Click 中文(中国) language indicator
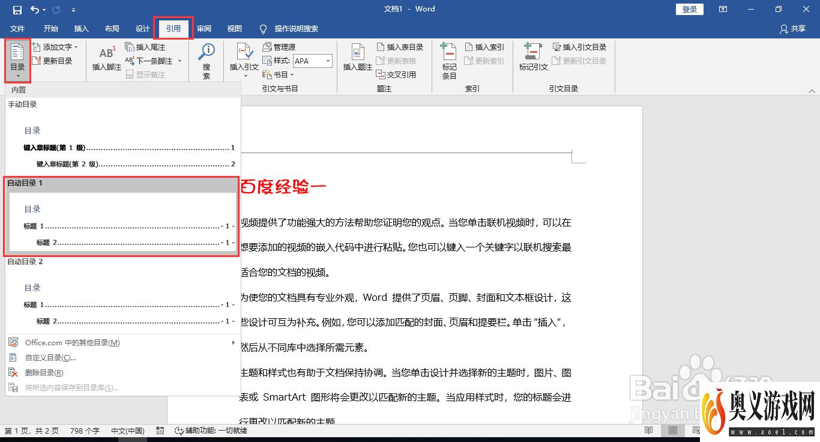820x442 pixels. pyautogui.click(x=128, y=431)
